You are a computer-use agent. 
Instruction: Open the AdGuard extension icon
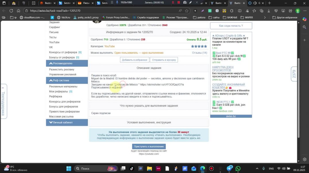(209, 11)
